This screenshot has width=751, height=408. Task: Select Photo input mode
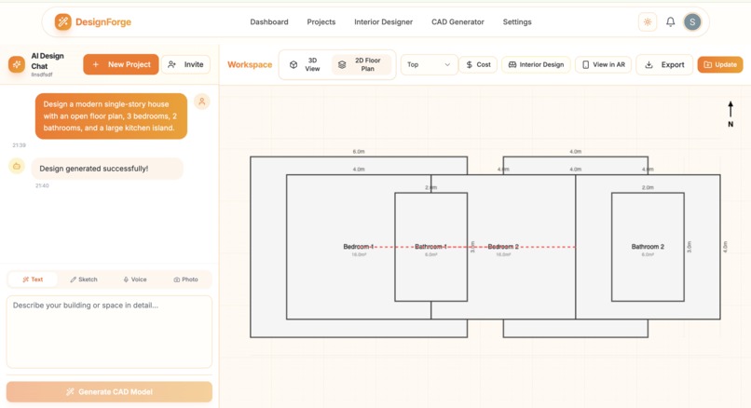click(x=185, y=279)
